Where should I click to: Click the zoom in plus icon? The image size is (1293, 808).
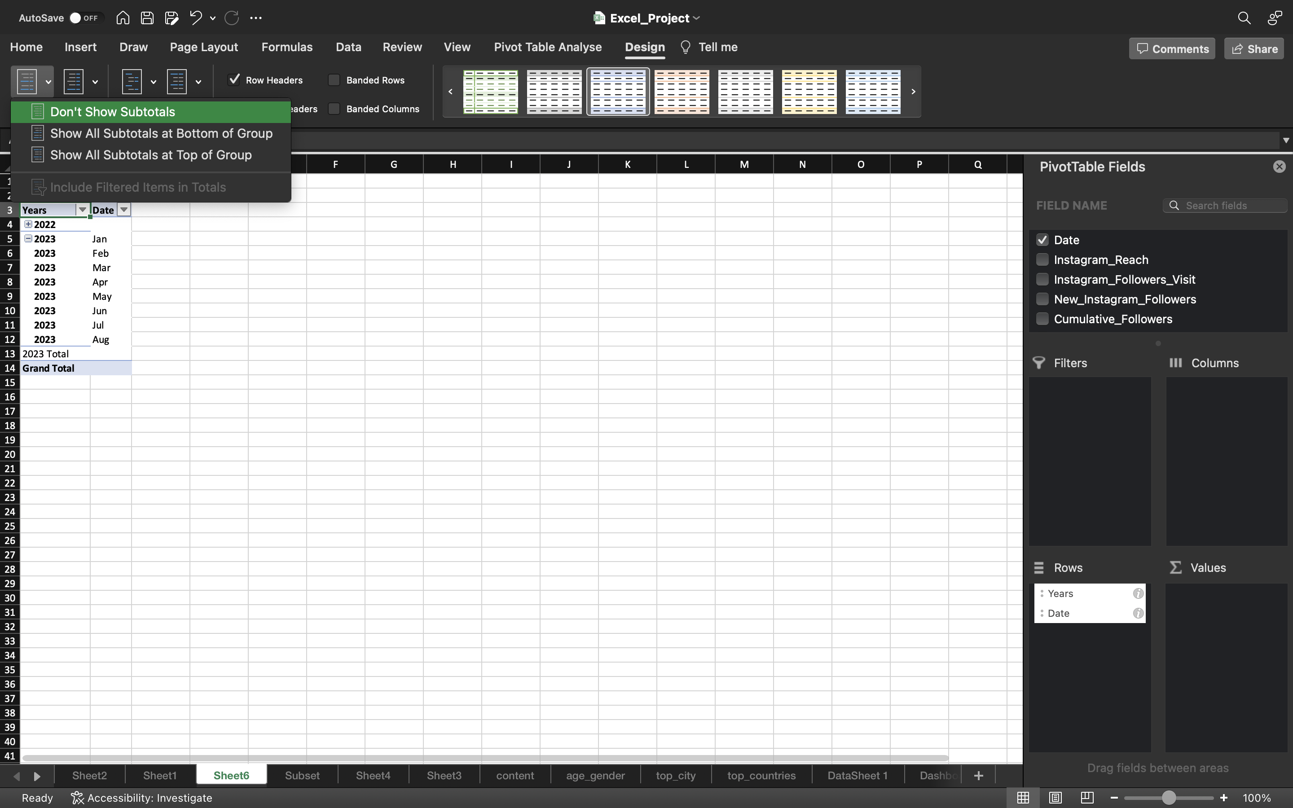point(1223,797)
